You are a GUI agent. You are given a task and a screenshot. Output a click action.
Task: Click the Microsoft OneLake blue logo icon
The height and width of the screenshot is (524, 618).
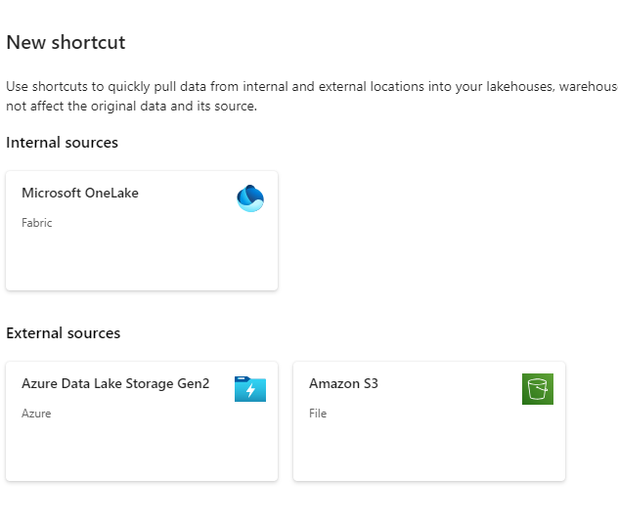[250, 198]
